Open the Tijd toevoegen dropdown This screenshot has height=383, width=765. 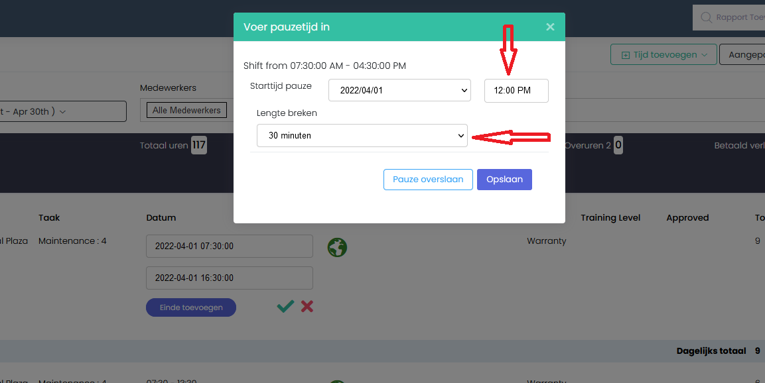[663, 55]
